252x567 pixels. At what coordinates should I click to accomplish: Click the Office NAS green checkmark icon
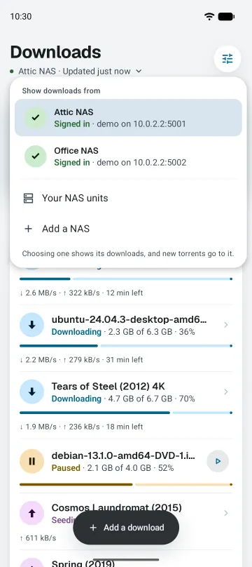pyautogui.click(x=35, y=156)
